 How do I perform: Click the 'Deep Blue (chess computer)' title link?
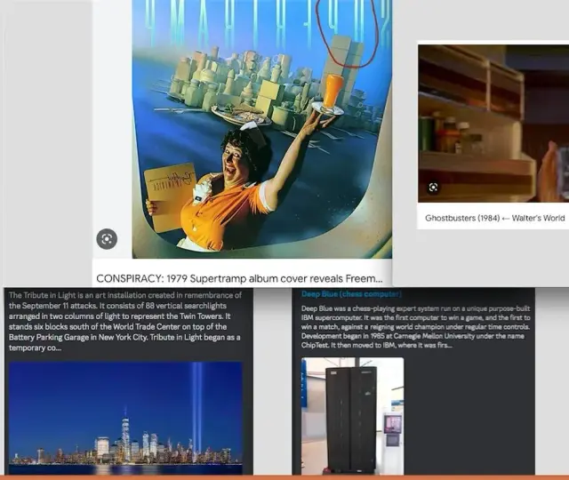351,294
